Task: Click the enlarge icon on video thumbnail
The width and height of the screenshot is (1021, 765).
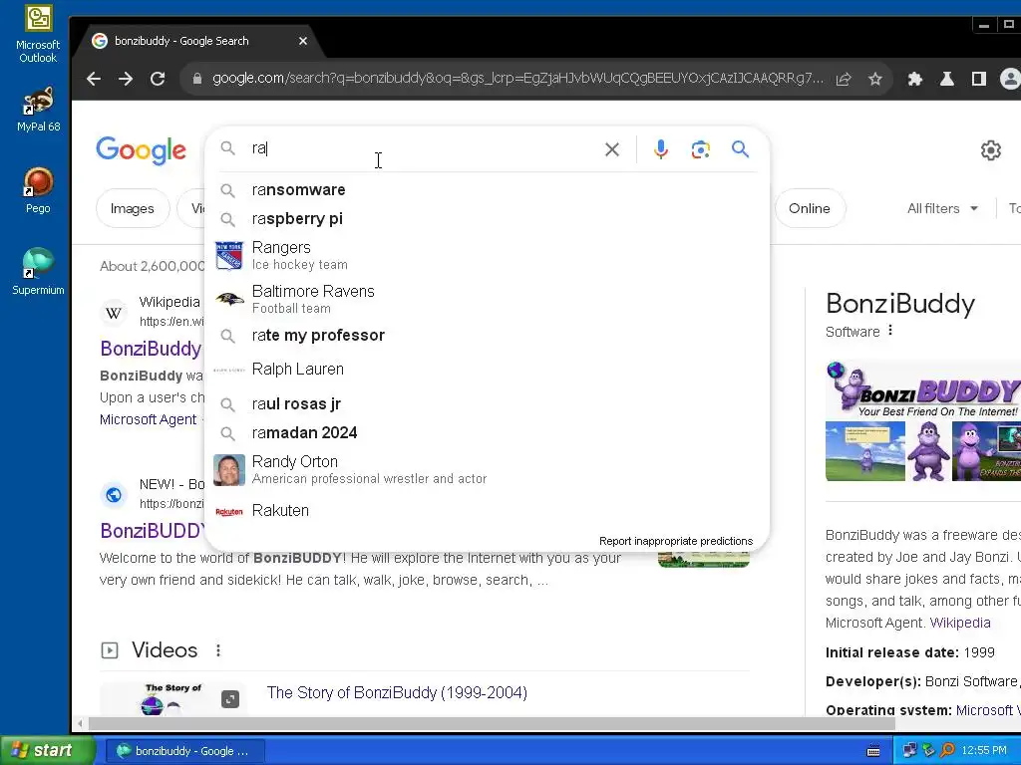Action: pyautogui.click(x=230, y=699)
